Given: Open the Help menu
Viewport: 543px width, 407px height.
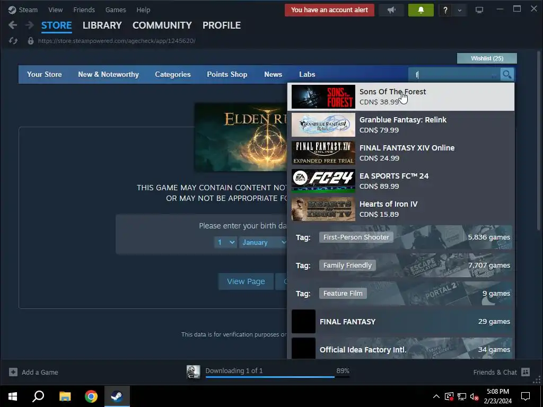Looking at the screenshot, I should (x=143, y=10).
